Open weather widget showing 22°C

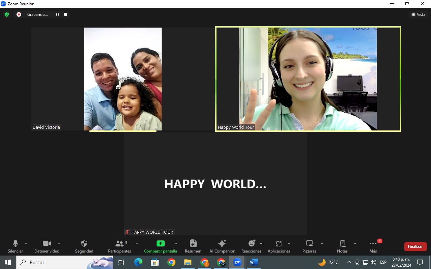pyautogui.click(x=328, y=262)
